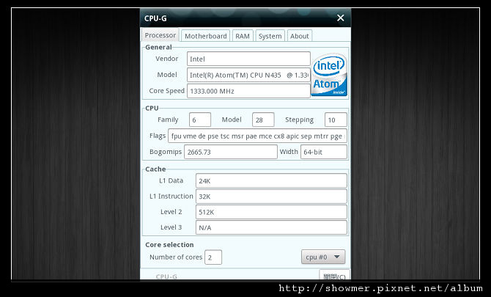The width and height of the screenshot is (491, 297).
Task: Switch to the Processor tab
Action: pos(160,35)
